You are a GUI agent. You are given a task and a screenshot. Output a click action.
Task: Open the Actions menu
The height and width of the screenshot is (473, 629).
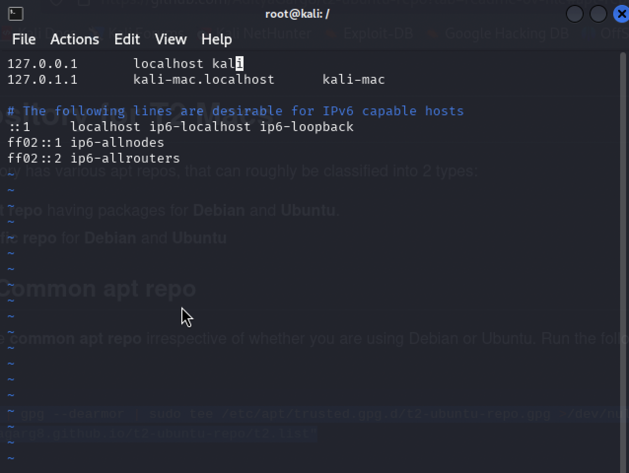coord(74,39)
